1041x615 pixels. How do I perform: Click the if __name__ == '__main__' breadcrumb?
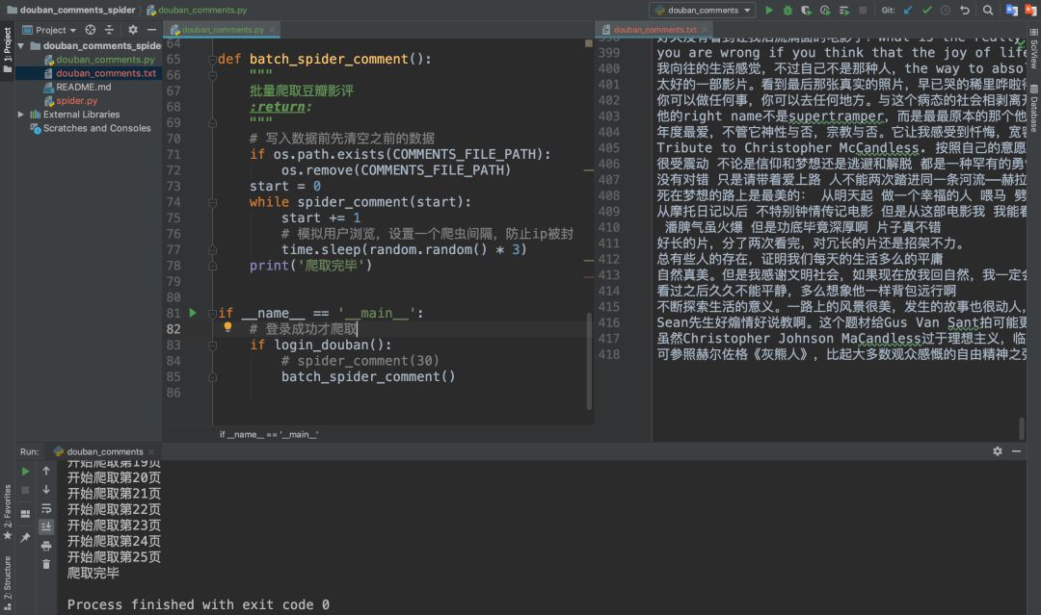pos(269,434)
